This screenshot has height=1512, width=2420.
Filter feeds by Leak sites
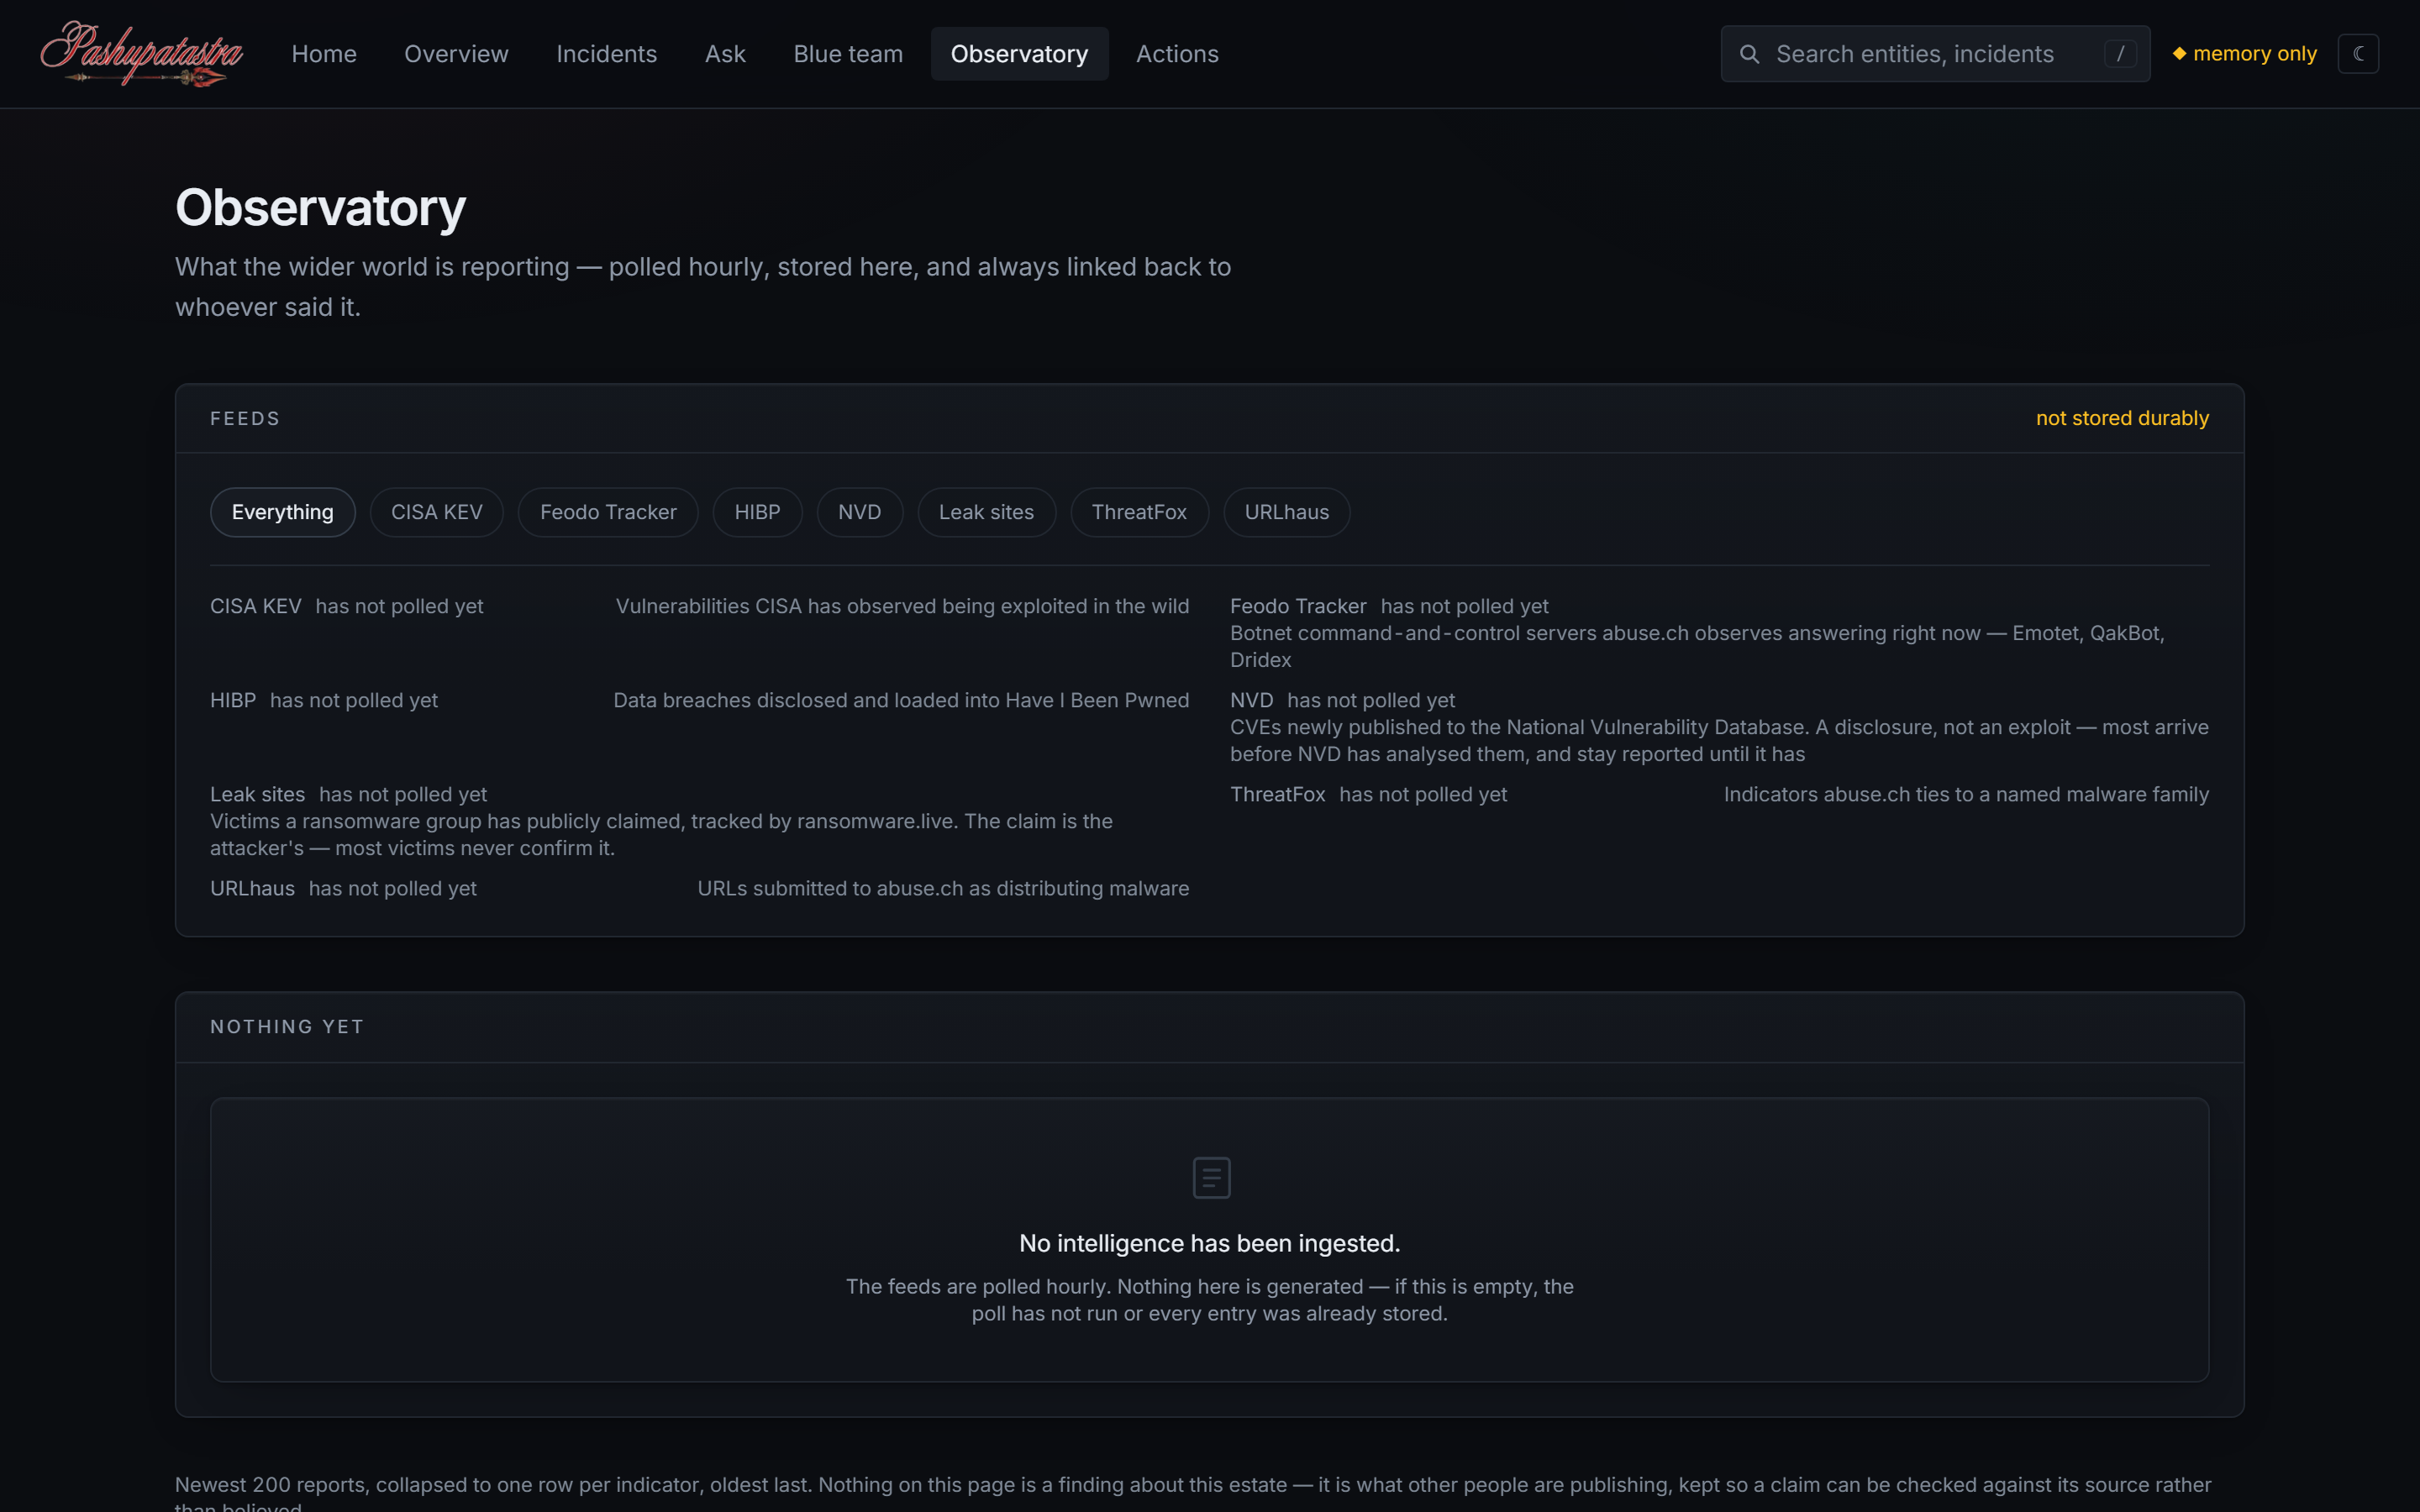point(986,512)
